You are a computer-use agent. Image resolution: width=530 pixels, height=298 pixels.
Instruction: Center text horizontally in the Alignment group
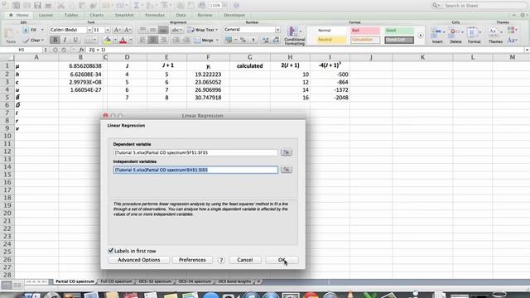pos(152,40)
